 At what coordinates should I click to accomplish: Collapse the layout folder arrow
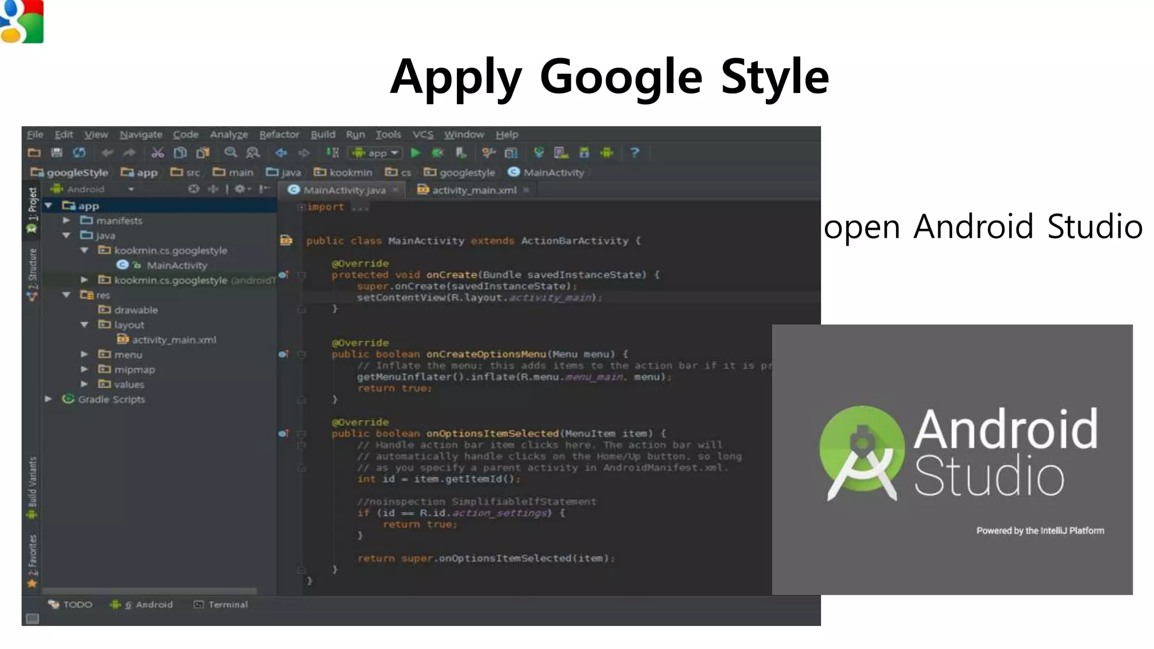click(85, 324)
